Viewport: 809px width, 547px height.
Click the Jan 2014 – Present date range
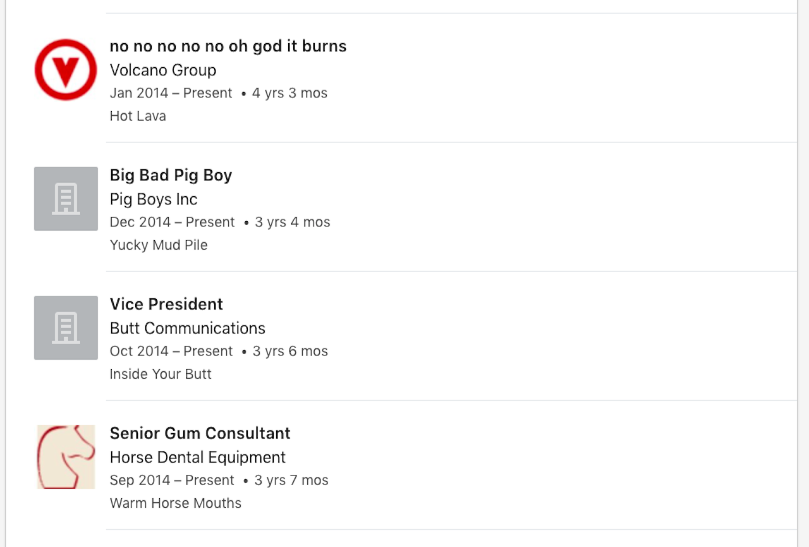(171, 93)
